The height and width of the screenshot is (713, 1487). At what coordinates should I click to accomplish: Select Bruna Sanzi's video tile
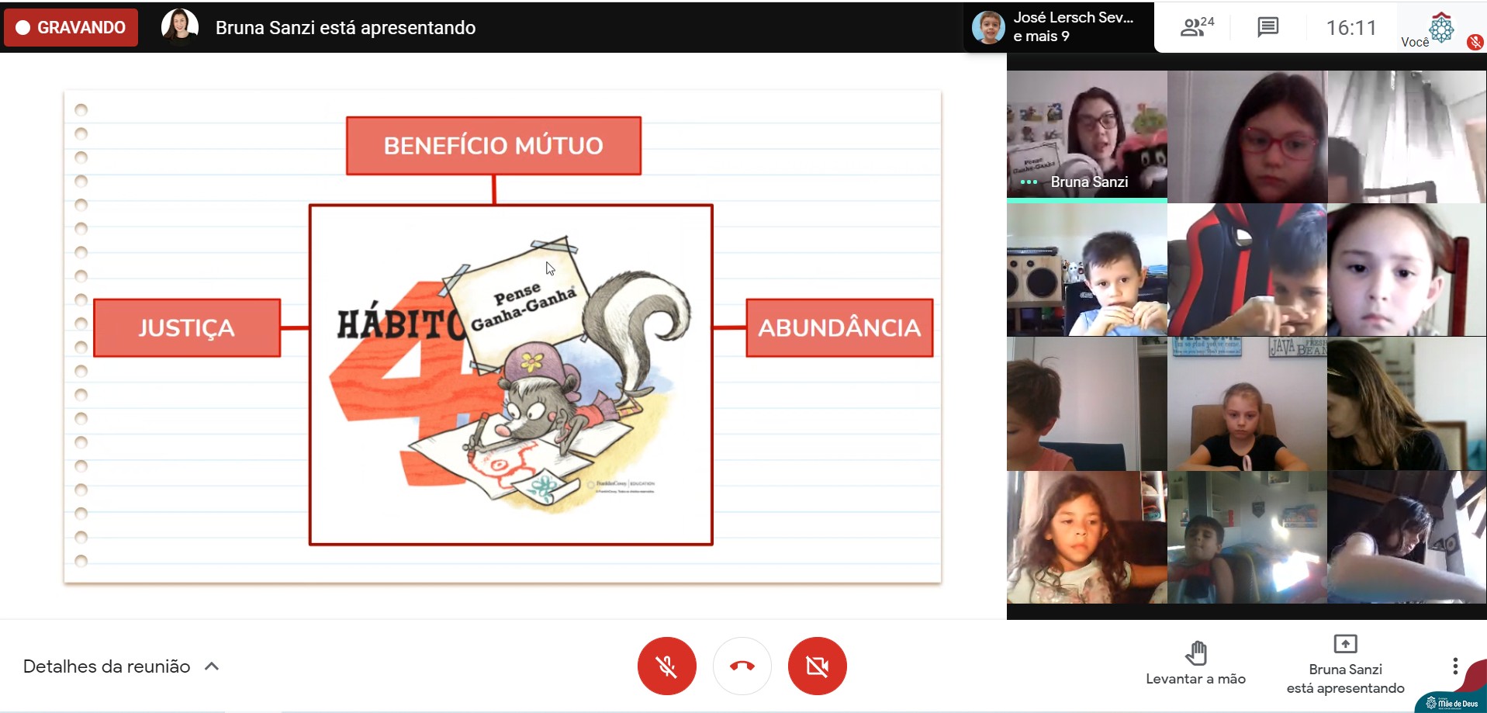click(x=1086, y=136)
